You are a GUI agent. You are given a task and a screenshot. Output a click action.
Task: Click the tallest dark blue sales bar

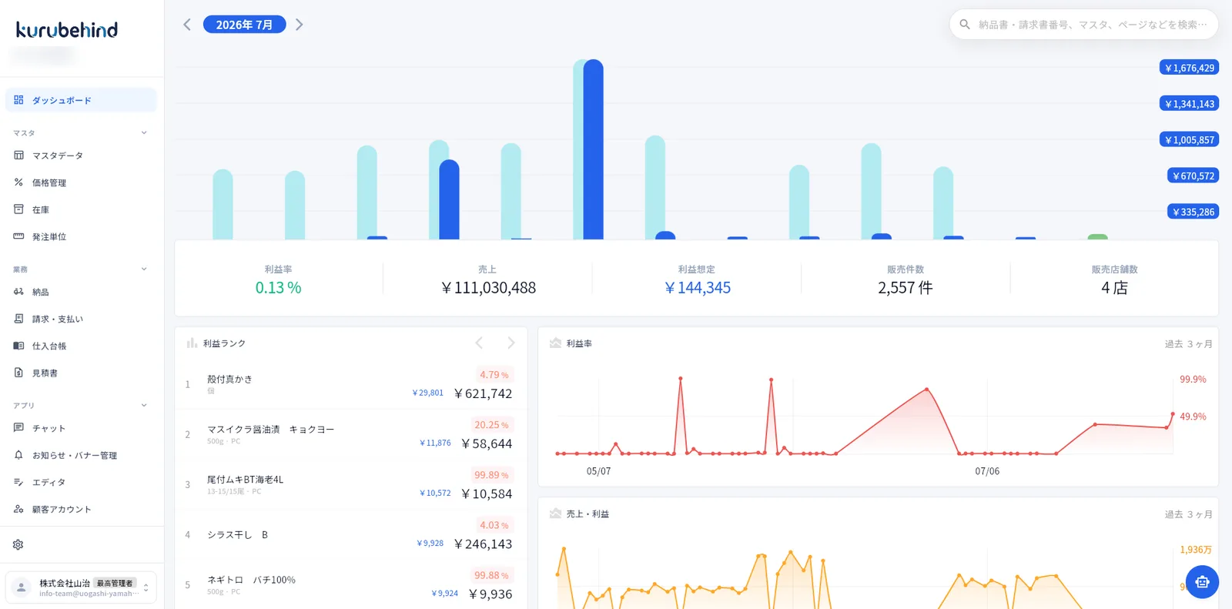(x=594, y=149)
